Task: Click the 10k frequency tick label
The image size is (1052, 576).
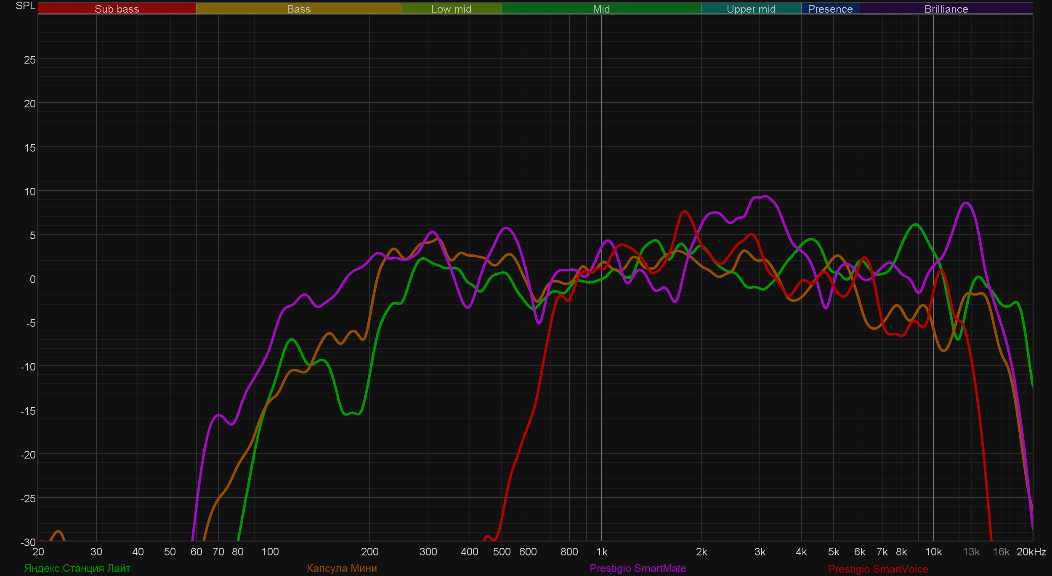Action: coord(933,552)
